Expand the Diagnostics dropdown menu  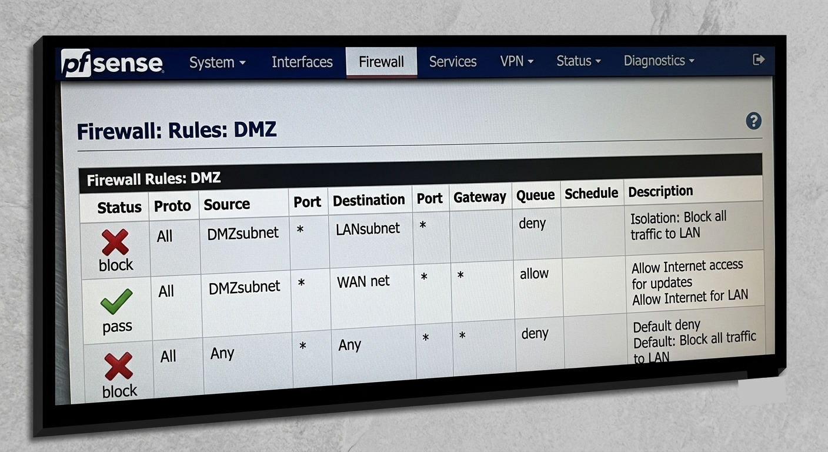[659, 61]
